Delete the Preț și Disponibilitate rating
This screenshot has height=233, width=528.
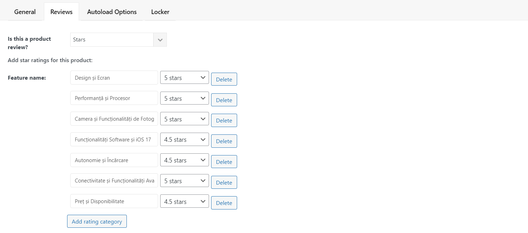coord(224,203)
